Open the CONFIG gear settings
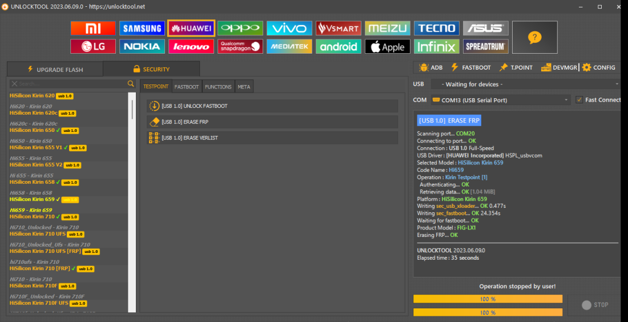The image size is (628, 322). [599, 67]
